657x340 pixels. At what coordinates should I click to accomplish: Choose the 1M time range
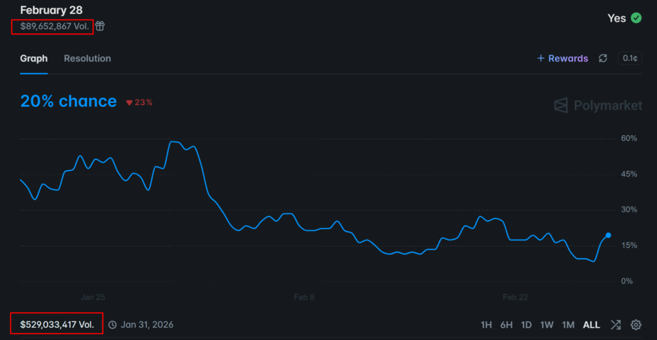(568, 325)
